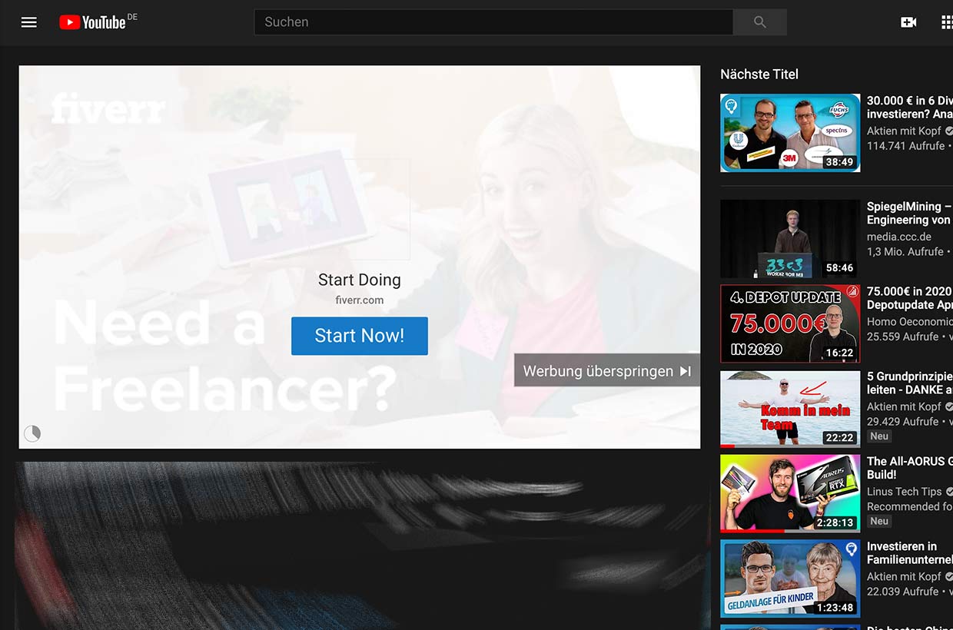The height and width of the screenshot is (630, 953).
Task: Open 'Investieren in Familienunternel' video title
Action: [x=910, y=553]
